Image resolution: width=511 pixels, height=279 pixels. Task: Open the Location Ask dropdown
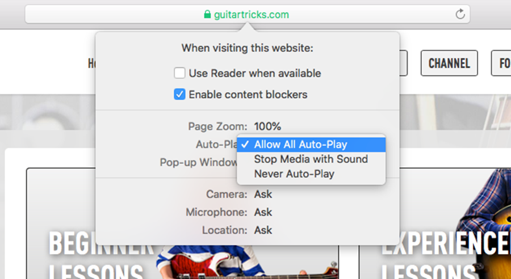[x=263, y=230]
